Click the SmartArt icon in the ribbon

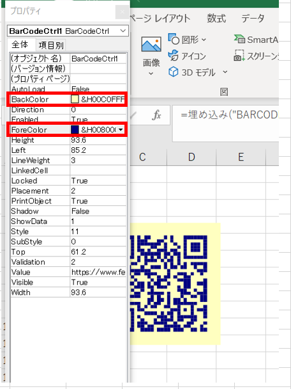(x=239, y=39)
